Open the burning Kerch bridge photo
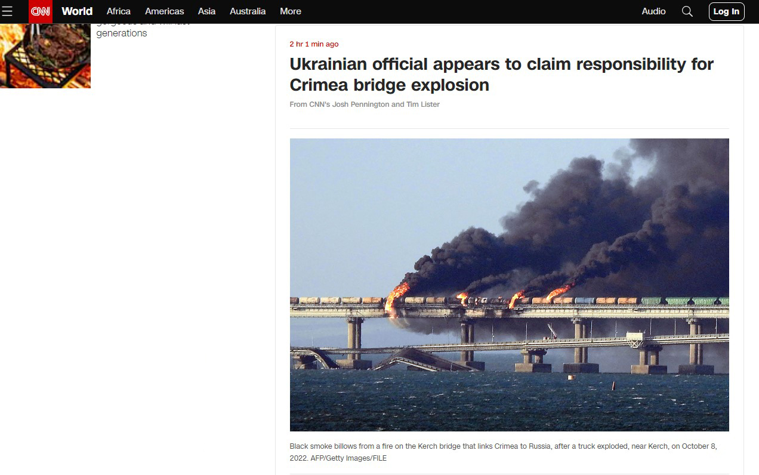 (509, 285)
